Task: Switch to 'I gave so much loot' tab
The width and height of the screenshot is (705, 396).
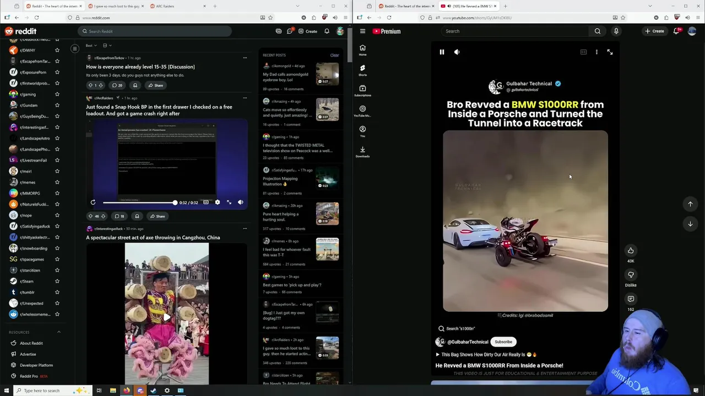Action: point(115,6)
